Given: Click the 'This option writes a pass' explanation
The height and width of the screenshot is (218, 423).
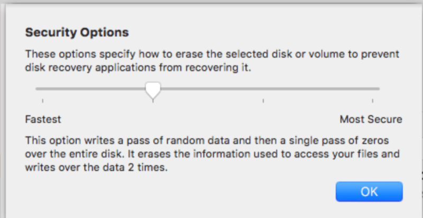Looking at the screenshot, I should (x=212, y=154).
